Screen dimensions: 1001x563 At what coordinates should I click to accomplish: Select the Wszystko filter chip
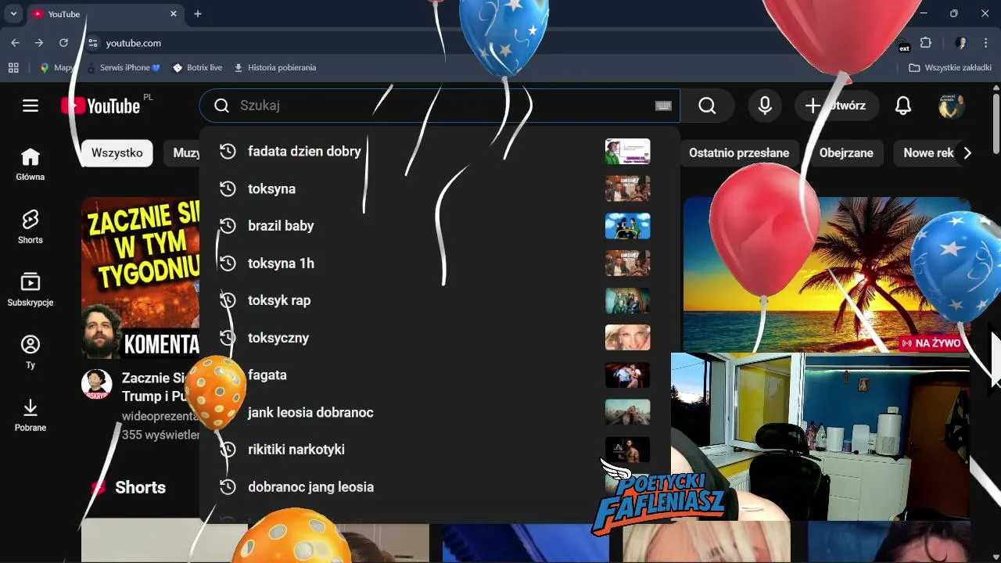point(117,152)
